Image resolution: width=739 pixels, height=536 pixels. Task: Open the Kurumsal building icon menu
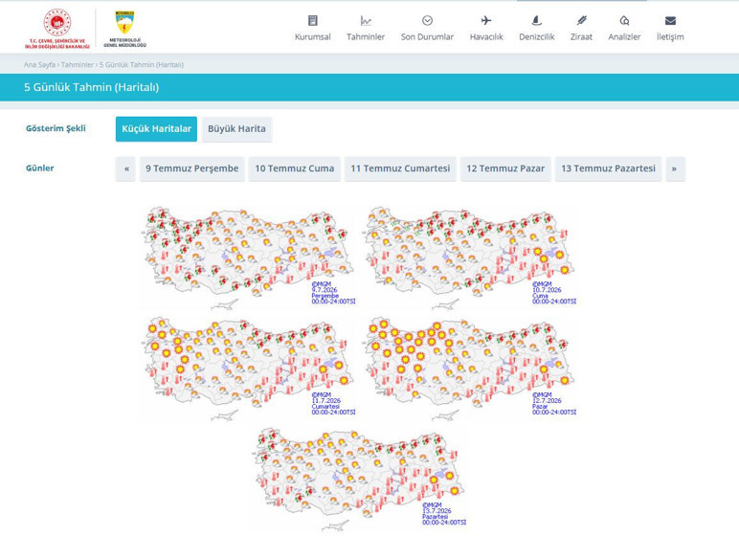(312, 21)
